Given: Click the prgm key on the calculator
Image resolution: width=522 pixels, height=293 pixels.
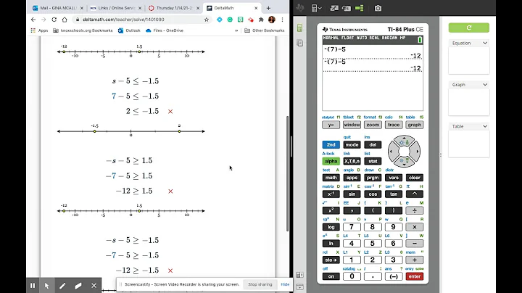Looking at the screenshot, I should click(373, 178).
